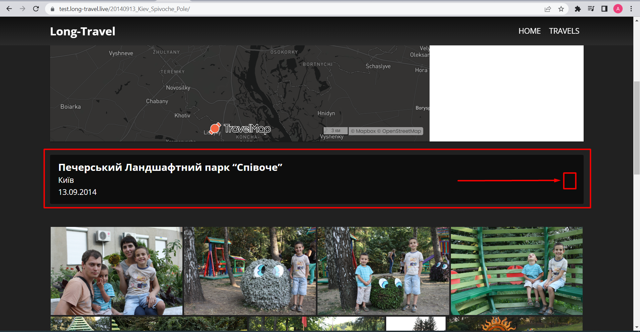
Task: Select TRAVELS in the navigation menu
Action: pyautogui.click(x=564, y=31)
